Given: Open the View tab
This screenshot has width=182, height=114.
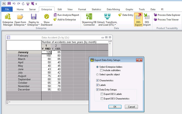Looking at the screenshot, I should (70, 9).
